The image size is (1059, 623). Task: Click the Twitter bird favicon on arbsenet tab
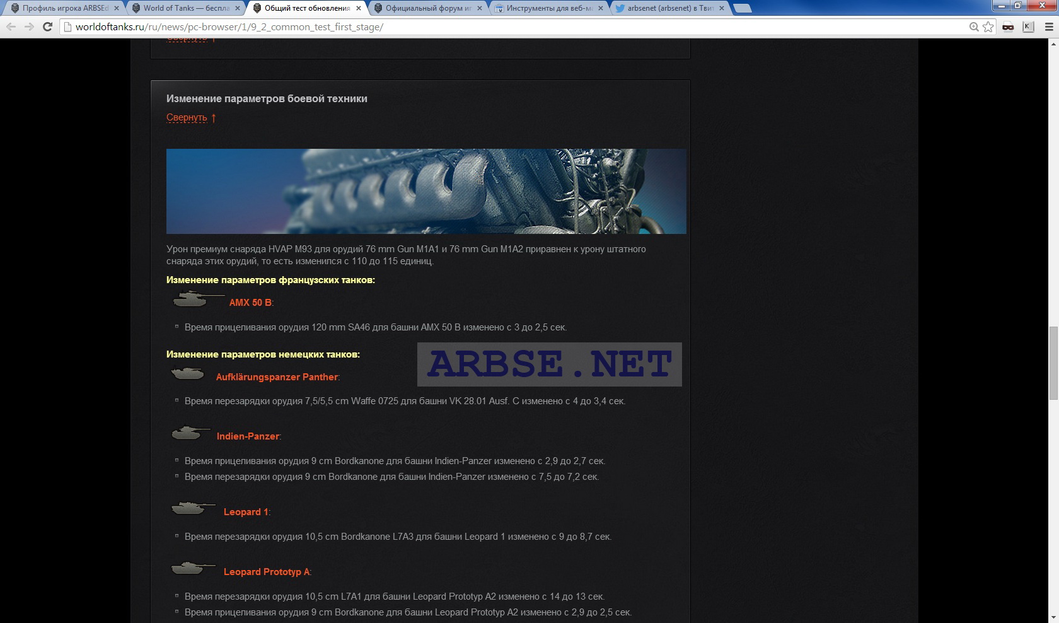pyautogui.click(x=620, y=8)
